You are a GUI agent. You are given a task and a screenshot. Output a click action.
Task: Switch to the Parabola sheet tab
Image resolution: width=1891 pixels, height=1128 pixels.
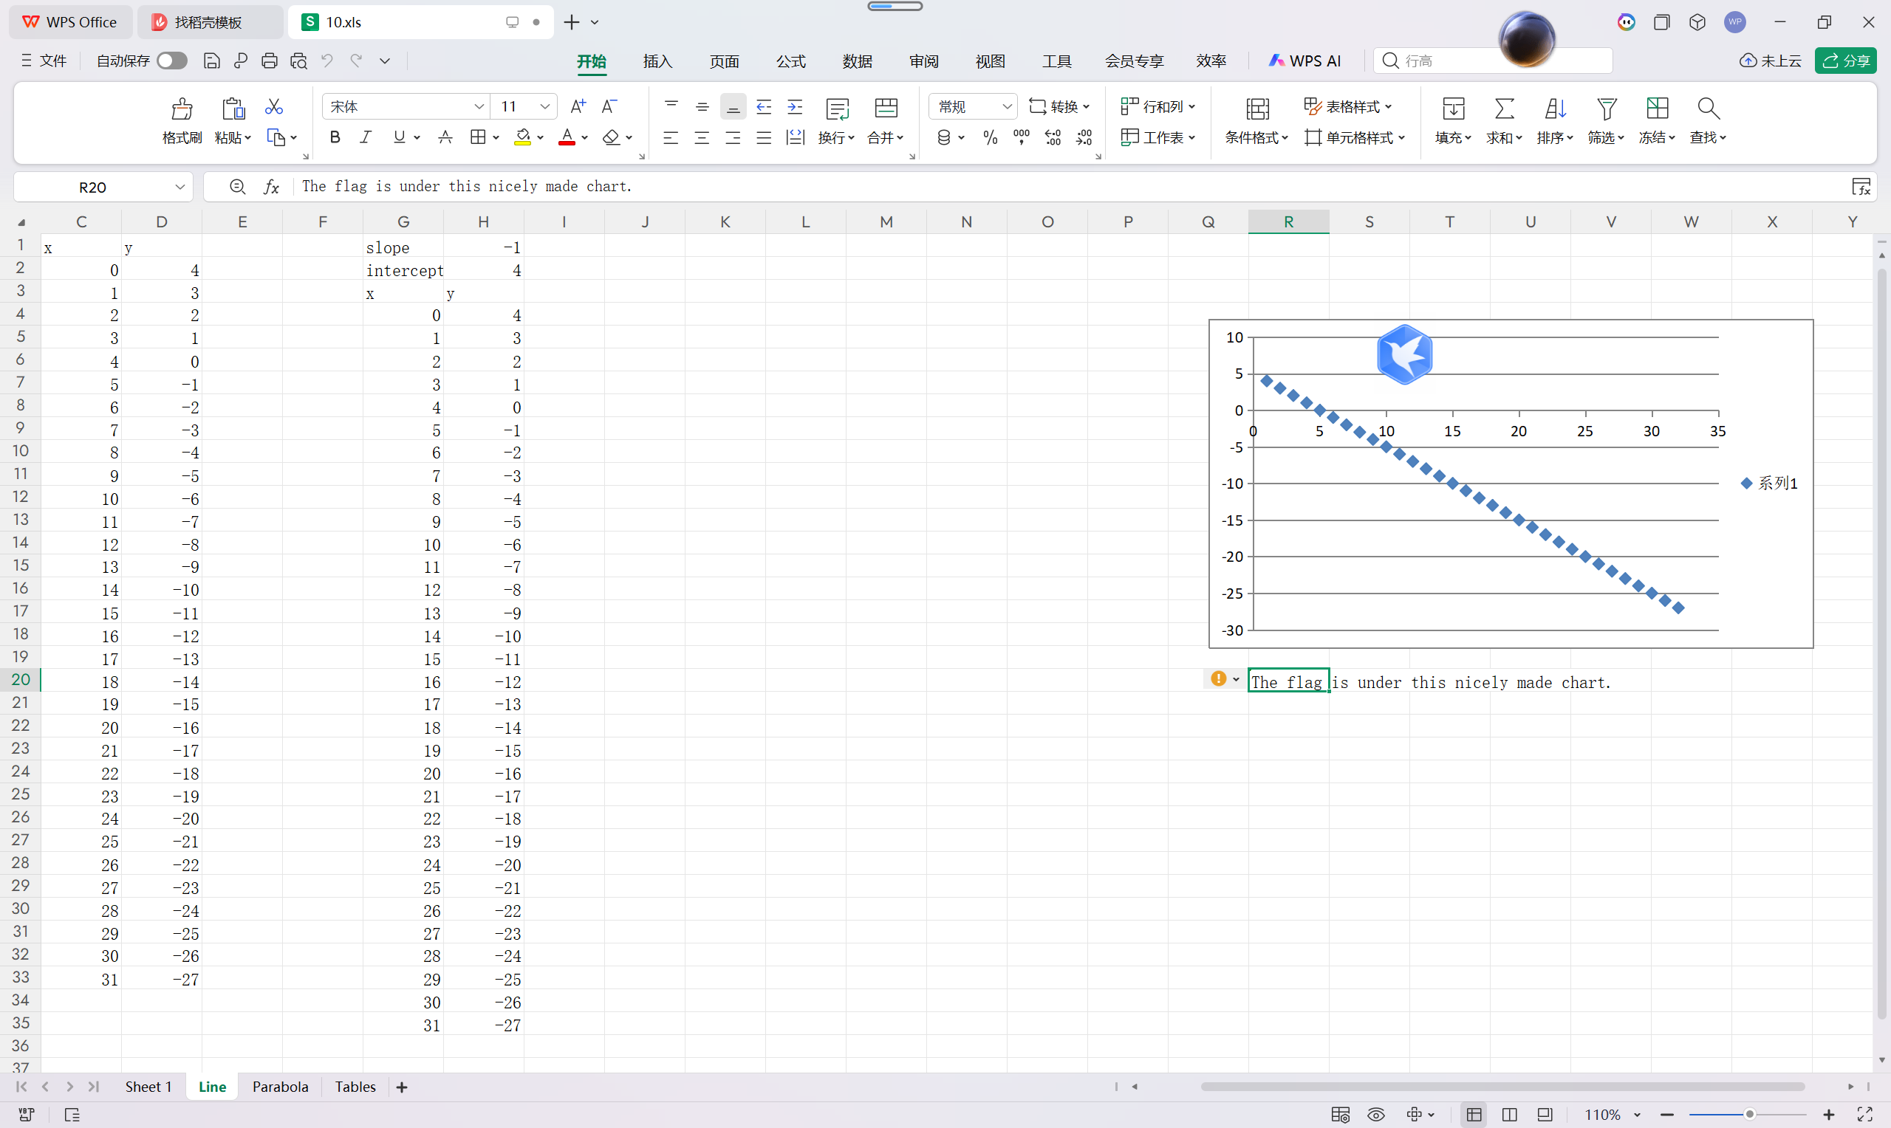[x=280, y=1087]
